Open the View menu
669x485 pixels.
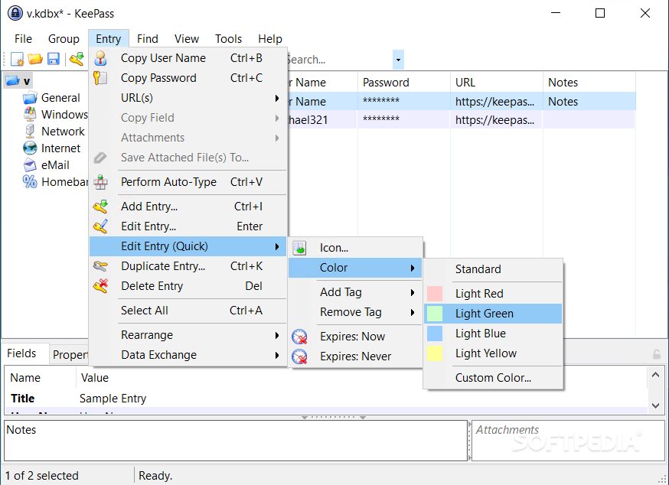click(187, 39)
